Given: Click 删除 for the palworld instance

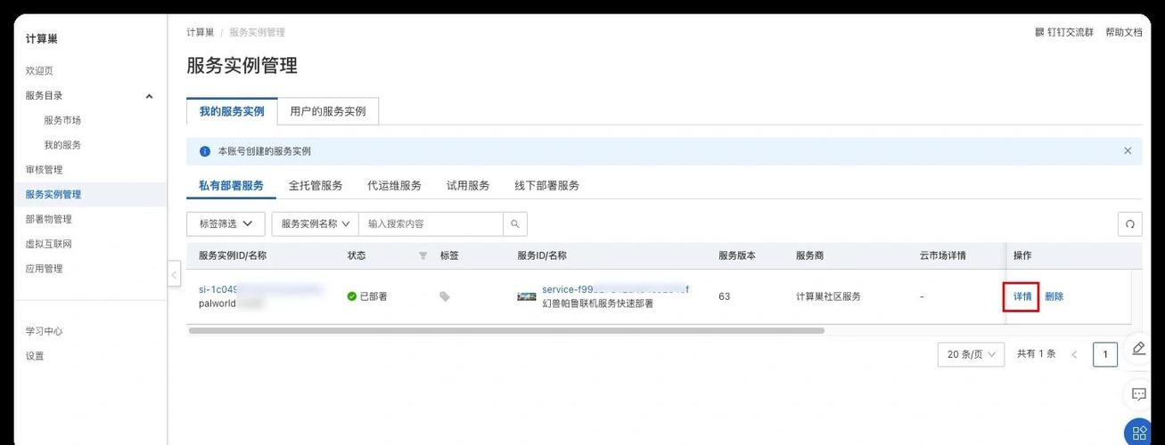Looking at the screenshot, I should coord(1054,296).
